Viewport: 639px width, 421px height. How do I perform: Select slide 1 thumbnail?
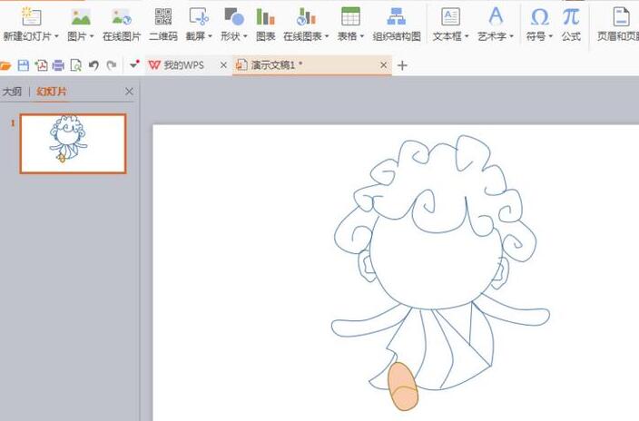(x=73, y=143)
